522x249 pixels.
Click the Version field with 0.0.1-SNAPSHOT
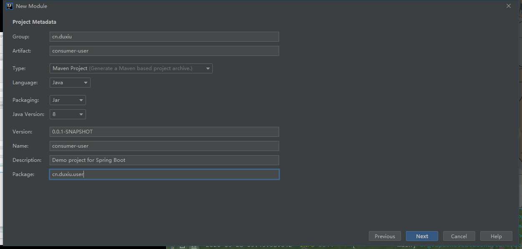click(164, 132)
